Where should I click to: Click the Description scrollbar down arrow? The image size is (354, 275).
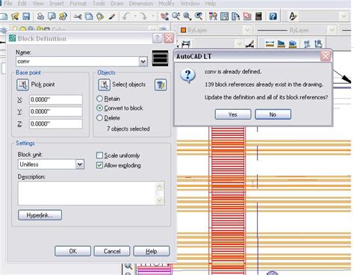[160, 200]
